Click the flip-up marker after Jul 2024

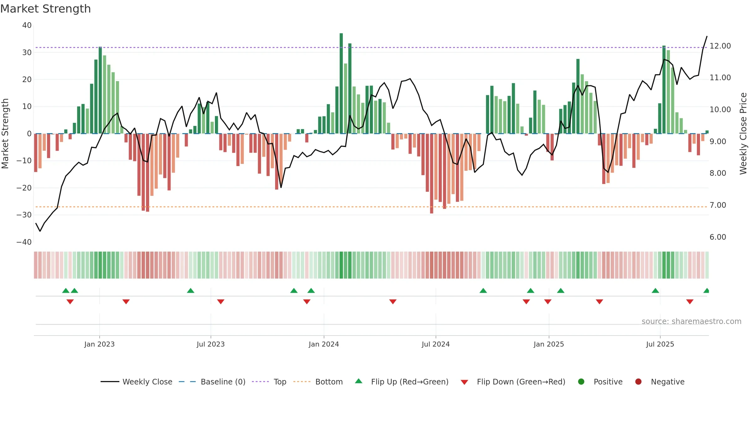coord(483,290)
